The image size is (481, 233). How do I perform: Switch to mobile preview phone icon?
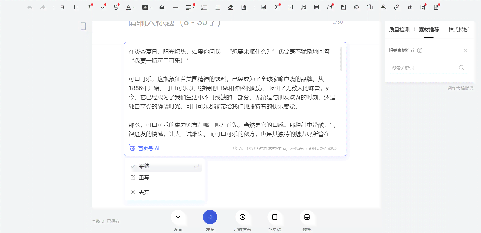coord(83,26)
